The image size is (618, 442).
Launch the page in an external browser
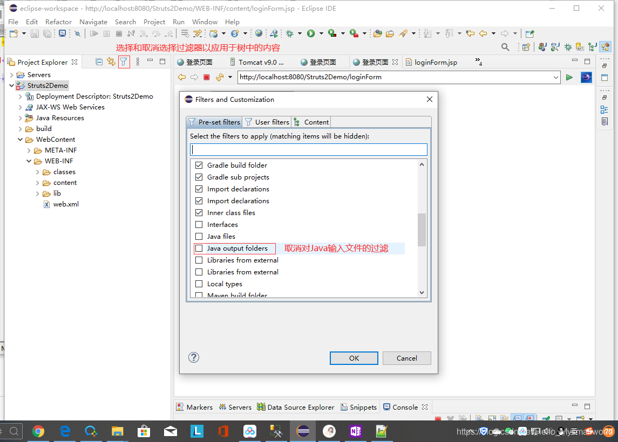coord(586,77)
